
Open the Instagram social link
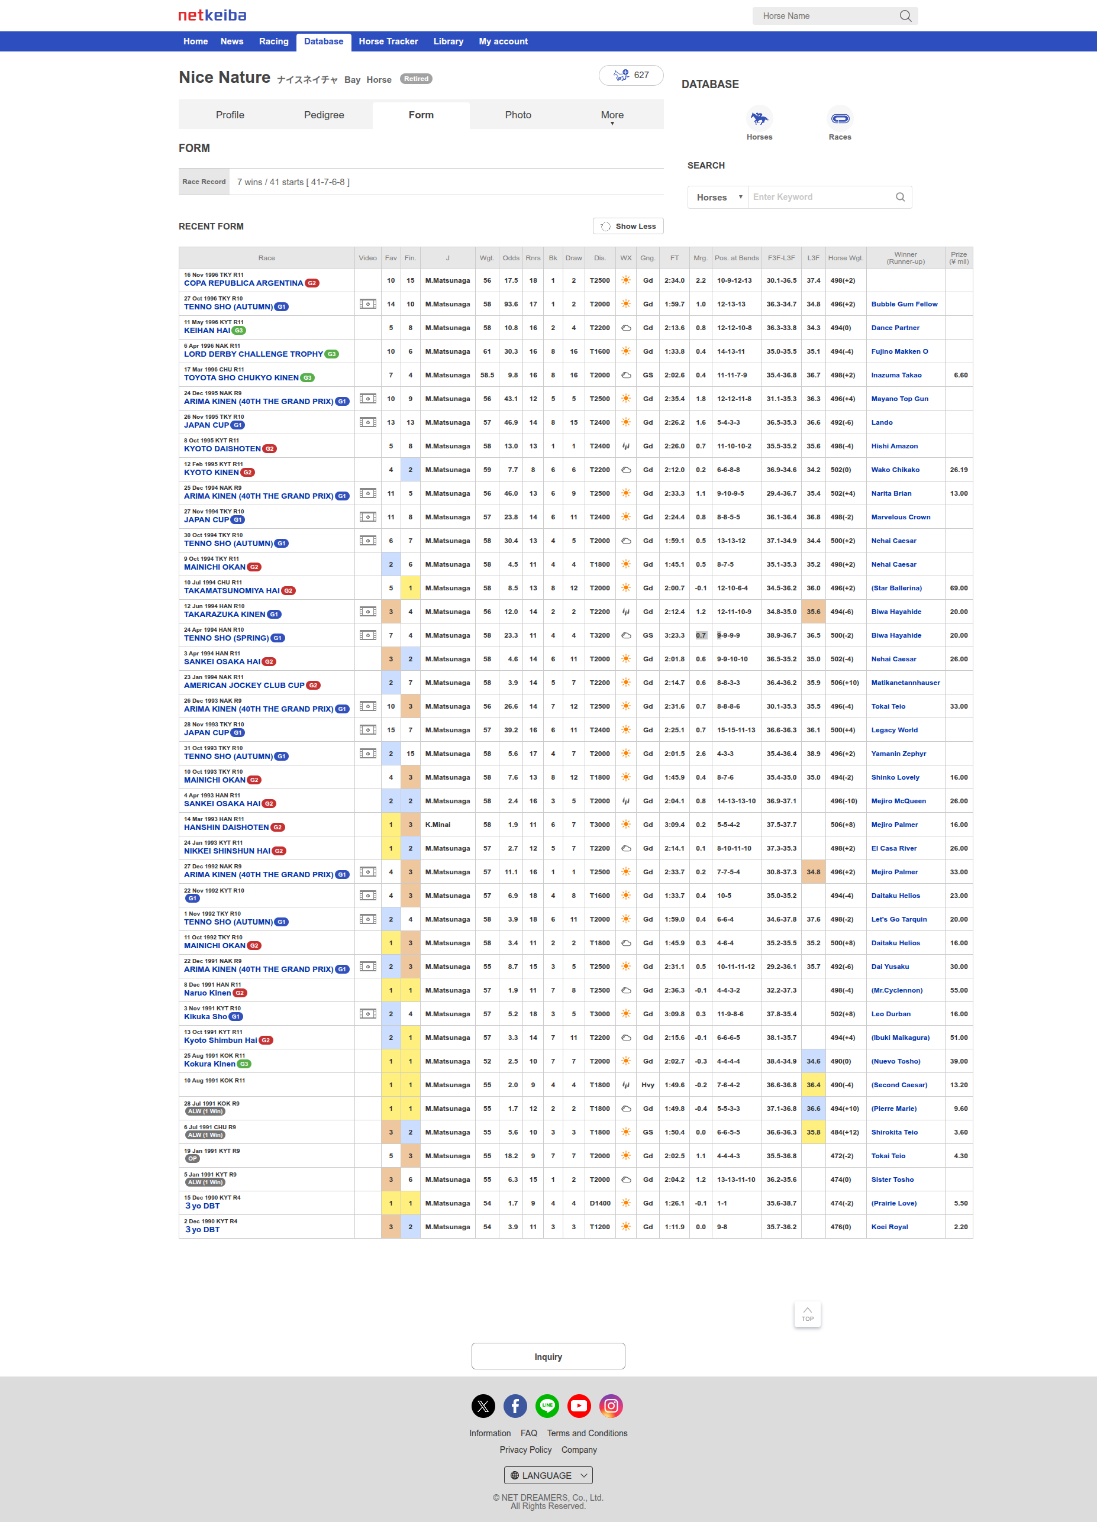pos(611,1405)
